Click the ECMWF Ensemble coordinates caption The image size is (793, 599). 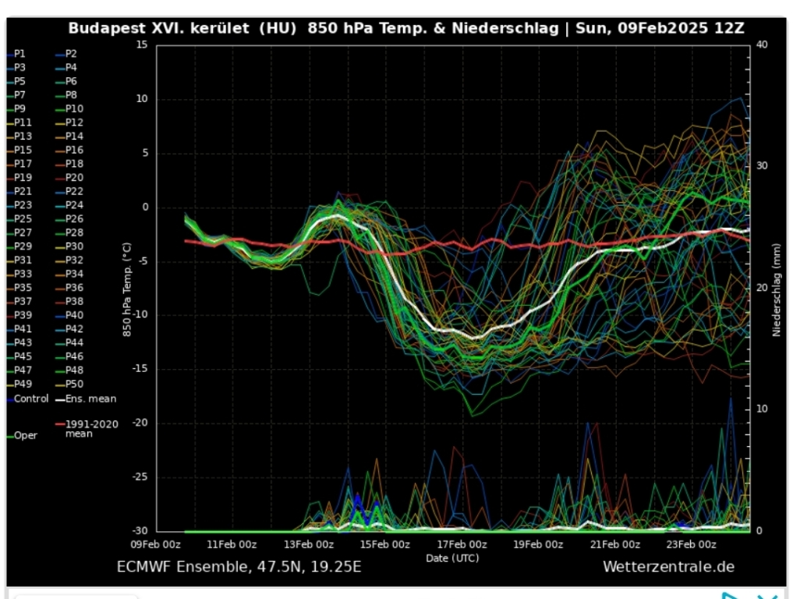(239, 566)
